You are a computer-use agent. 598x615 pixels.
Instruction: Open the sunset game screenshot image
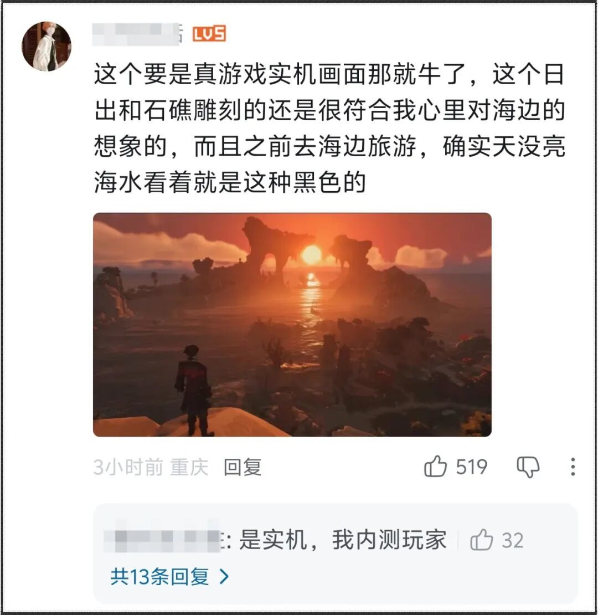pyautogui.click(x=292, y=325)
